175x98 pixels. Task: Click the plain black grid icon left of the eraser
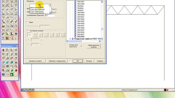coord(7,22)
